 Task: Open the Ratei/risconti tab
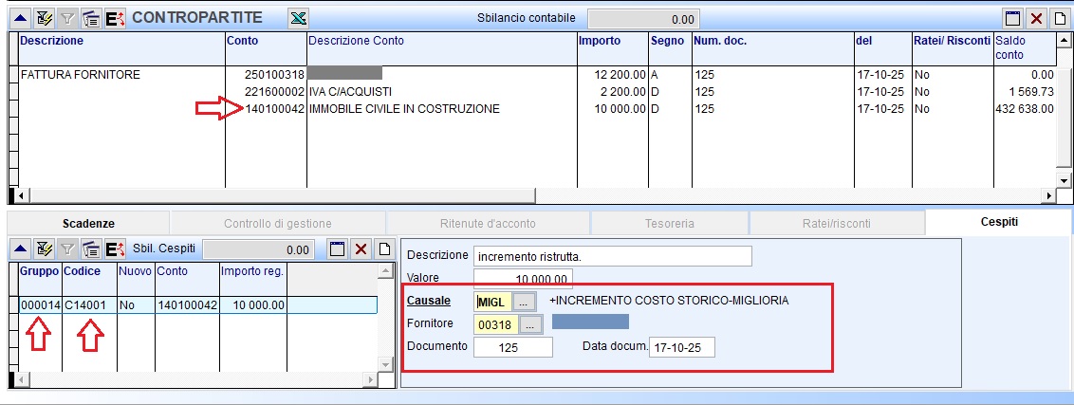pyautogui.click(x=835, y=224)
